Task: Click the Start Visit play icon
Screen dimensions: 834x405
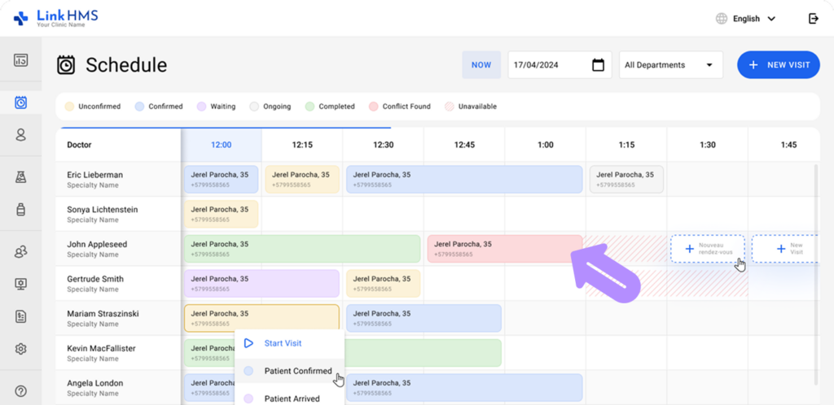Action: 248,343
